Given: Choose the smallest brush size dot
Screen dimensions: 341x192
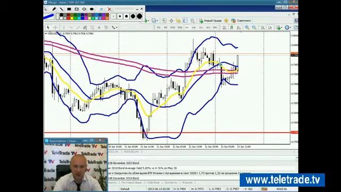Looking at the screenshot, I should coord(113,16).
